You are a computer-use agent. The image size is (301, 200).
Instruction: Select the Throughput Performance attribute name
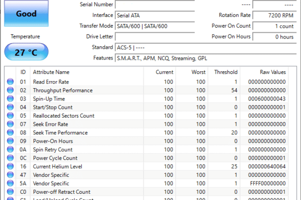point(63,90)
